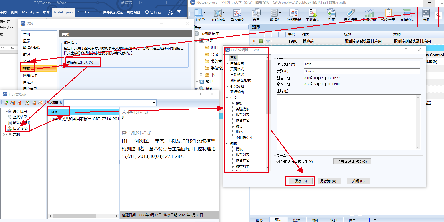This screenshot has width=444, height=222.
Task: Expand 书 folder in NoteExpress tree
Action: [x=201, y=75]
